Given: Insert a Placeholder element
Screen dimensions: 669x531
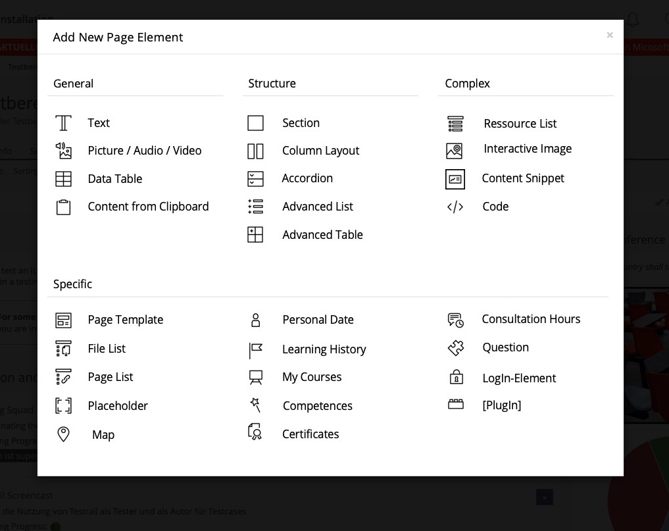Looking at the screenshot, I should (118, 406).
